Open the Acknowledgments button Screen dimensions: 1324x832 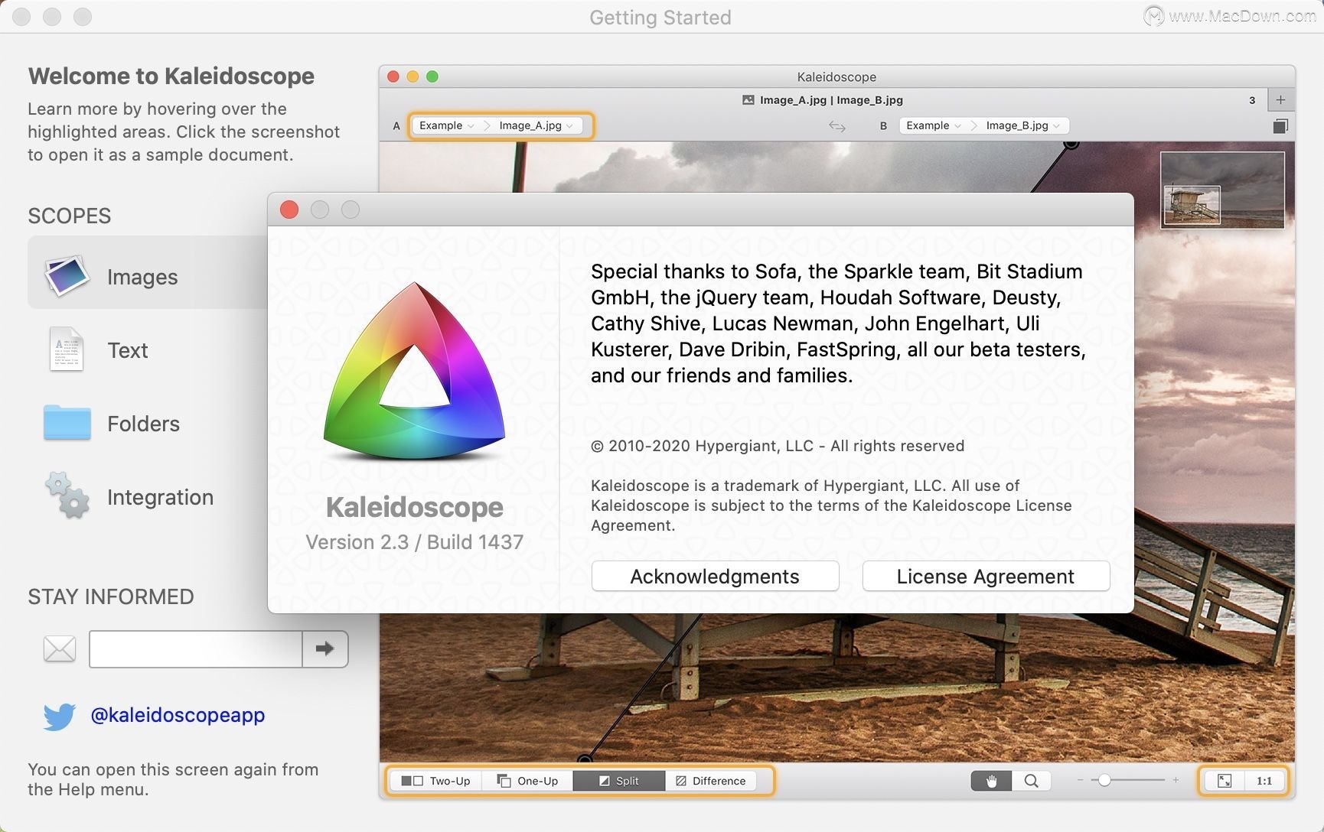click(715, 576)
